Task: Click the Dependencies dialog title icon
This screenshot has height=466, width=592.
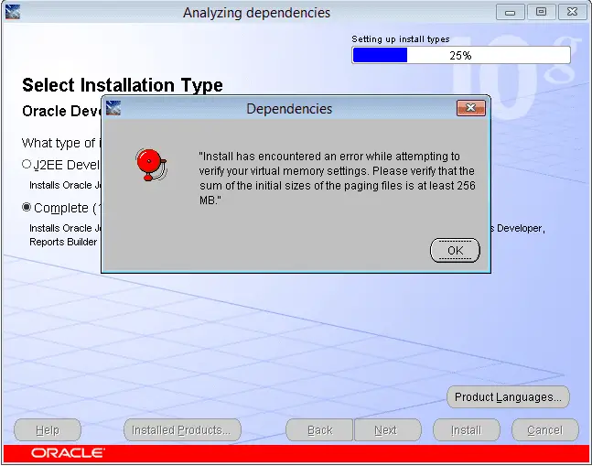Action: 113,108
